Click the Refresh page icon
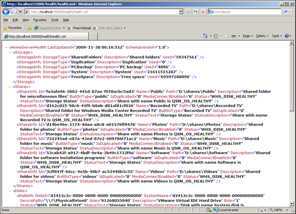 [x=195, y=12]
